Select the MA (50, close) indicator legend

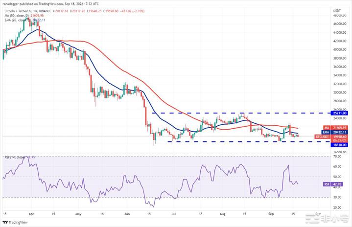click(x=23, y=15)
